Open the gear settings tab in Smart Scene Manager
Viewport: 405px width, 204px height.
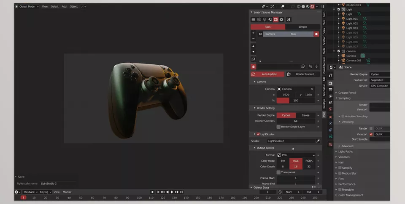pyautogui.click(x=281, y=20)
